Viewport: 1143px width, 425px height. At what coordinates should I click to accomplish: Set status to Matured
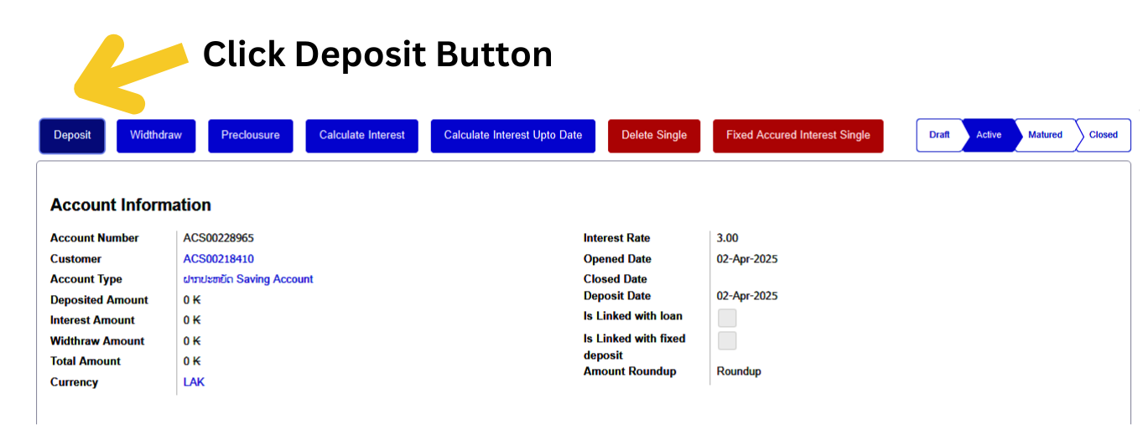(x=1045, y=135)
